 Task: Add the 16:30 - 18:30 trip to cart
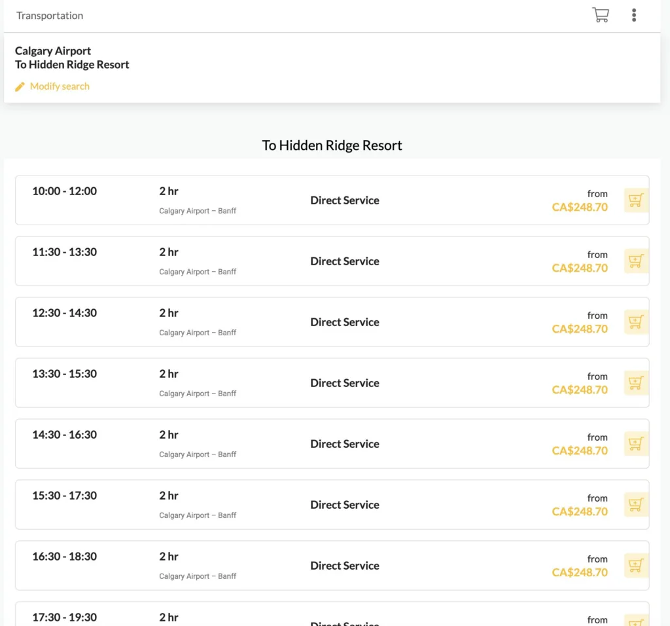coord(636,565)
